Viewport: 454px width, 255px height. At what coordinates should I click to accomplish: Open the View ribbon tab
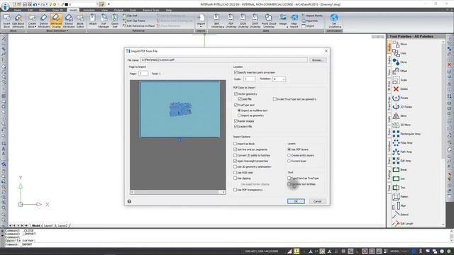point(104,10)
